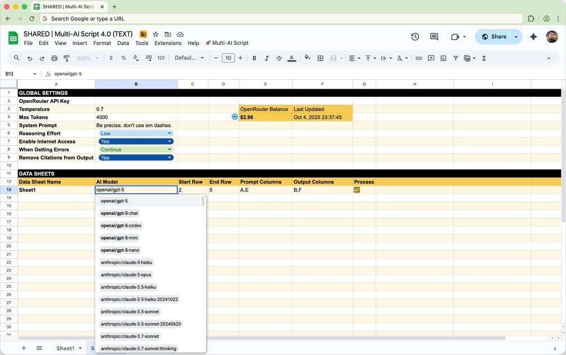Uncheck the Process checkbox for Sheet1

(x=356, y=190)
